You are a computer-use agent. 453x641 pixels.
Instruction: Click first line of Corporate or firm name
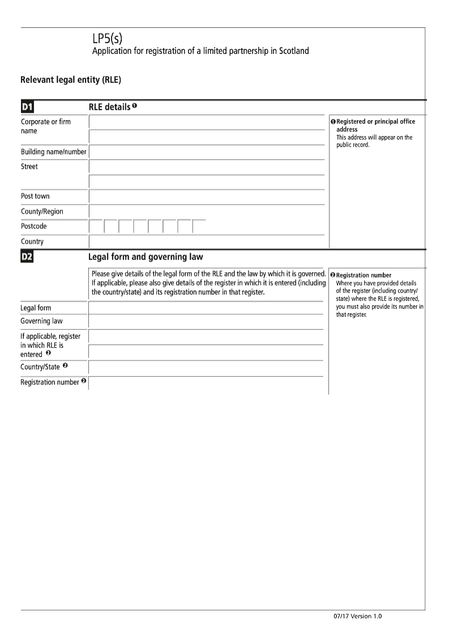pos(207,122)
